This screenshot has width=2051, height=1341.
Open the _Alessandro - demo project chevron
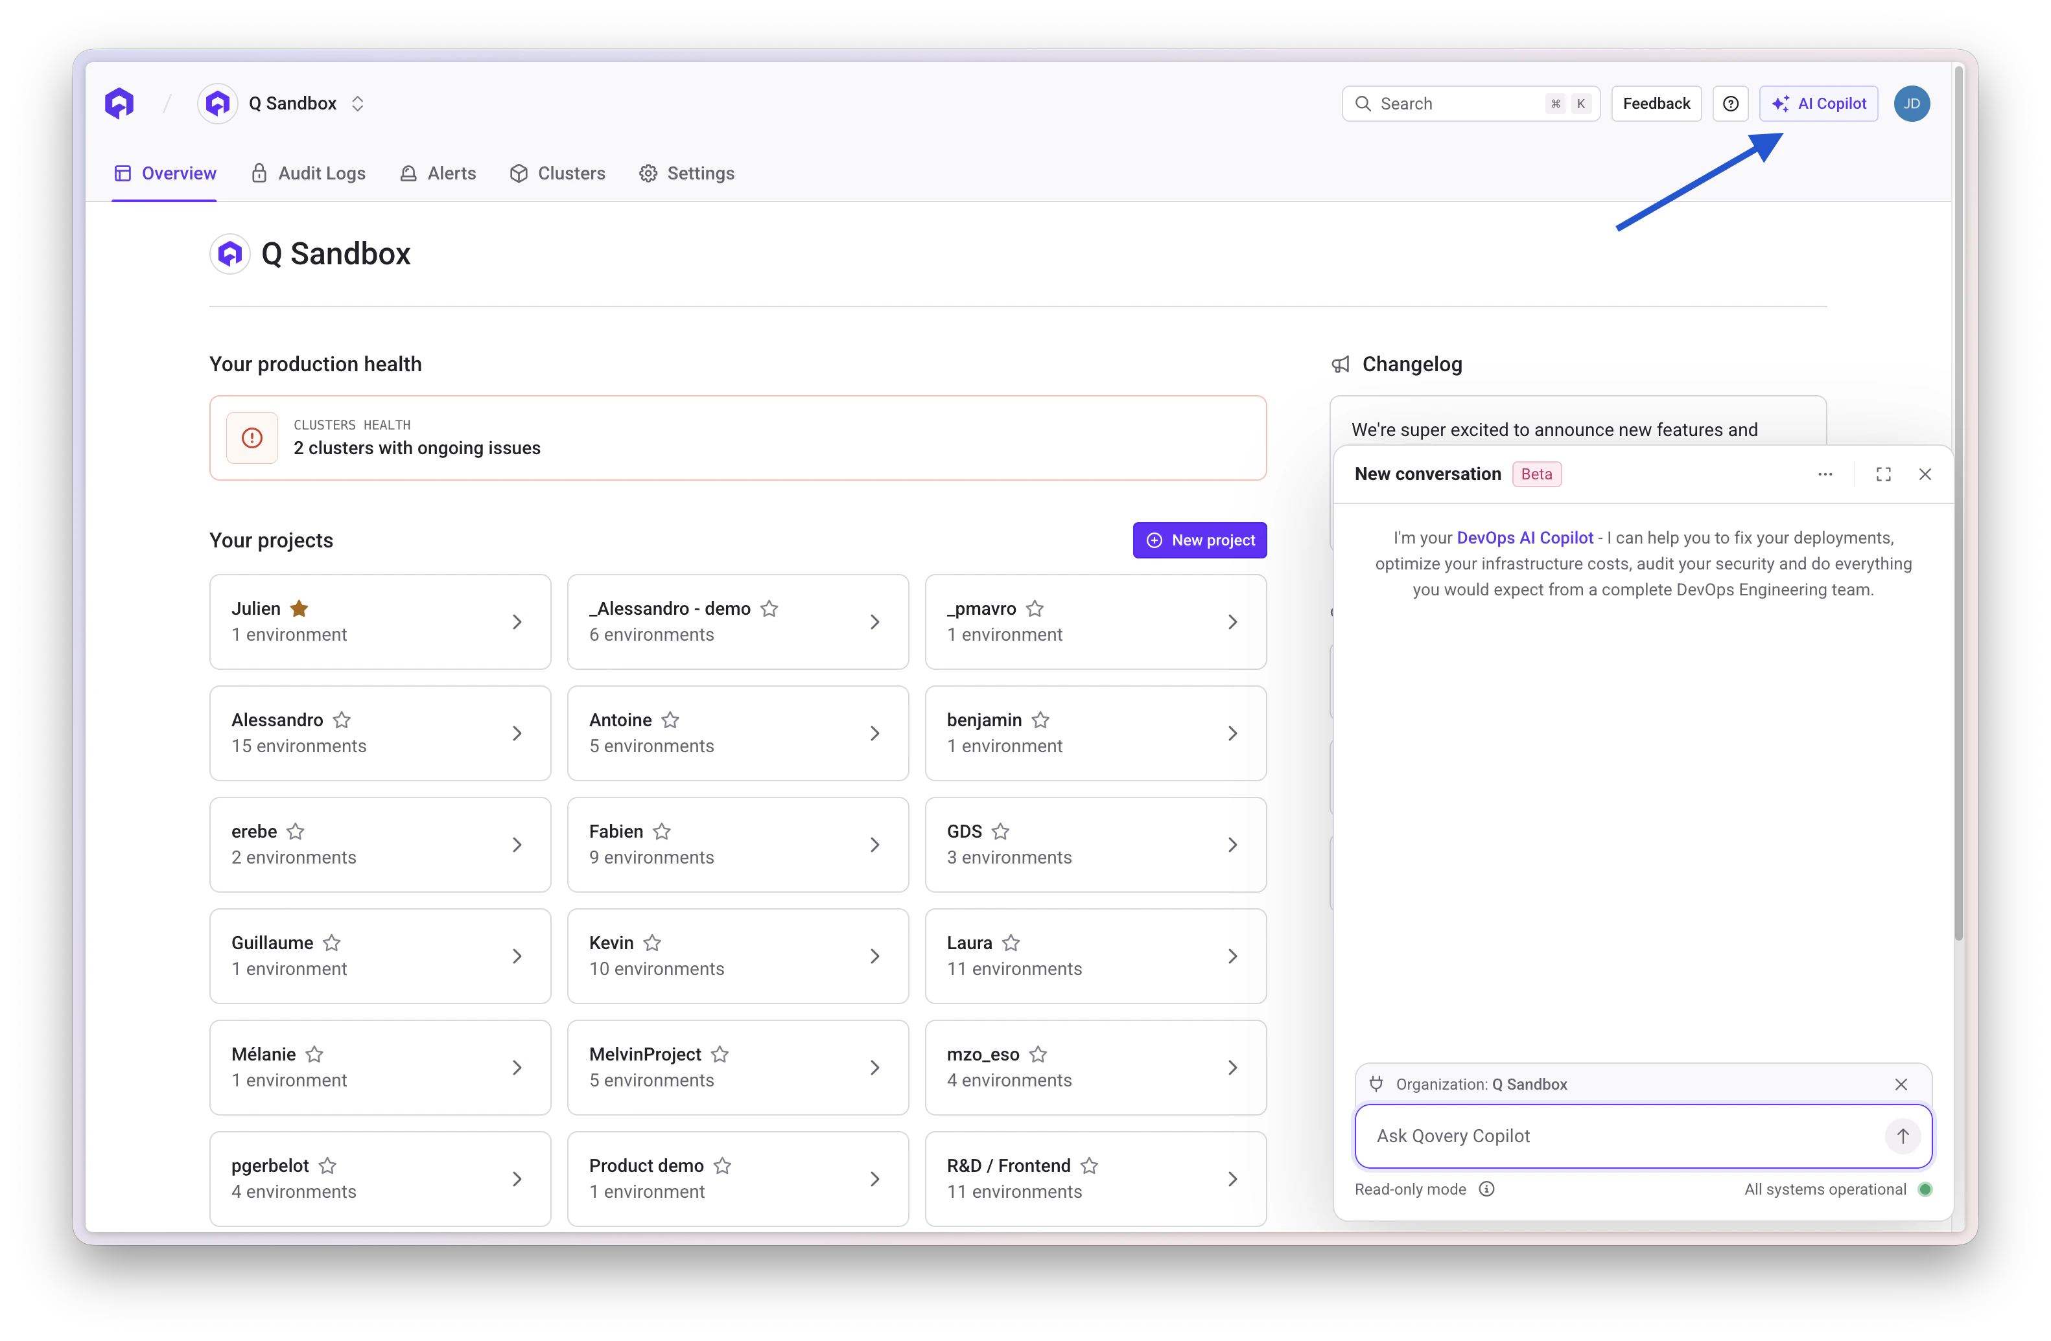tap(874, 622)
